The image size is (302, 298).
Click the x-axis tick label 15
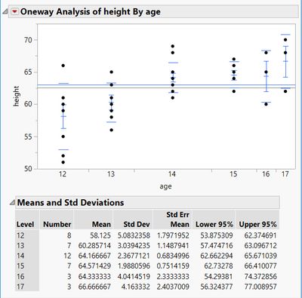[233, 174]
